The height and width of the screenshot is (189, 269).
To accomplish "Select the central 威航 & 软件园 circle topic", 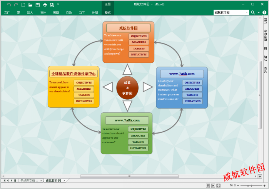I will click(127, 88).
